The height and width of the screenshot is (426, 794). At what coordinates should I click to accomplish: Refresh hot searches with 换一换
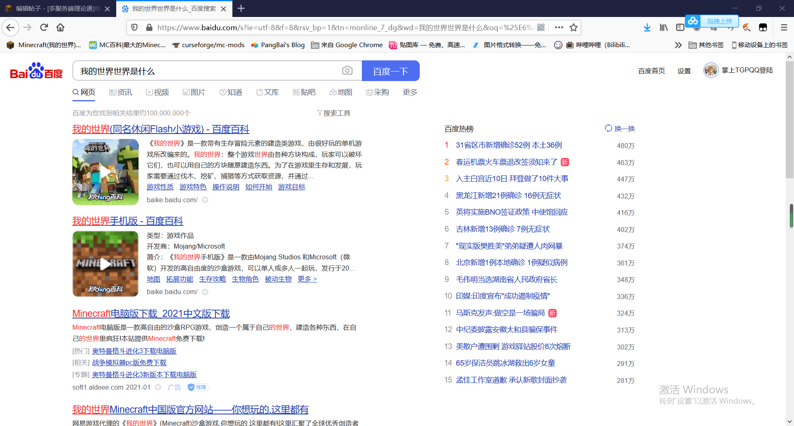pos(620,129)
